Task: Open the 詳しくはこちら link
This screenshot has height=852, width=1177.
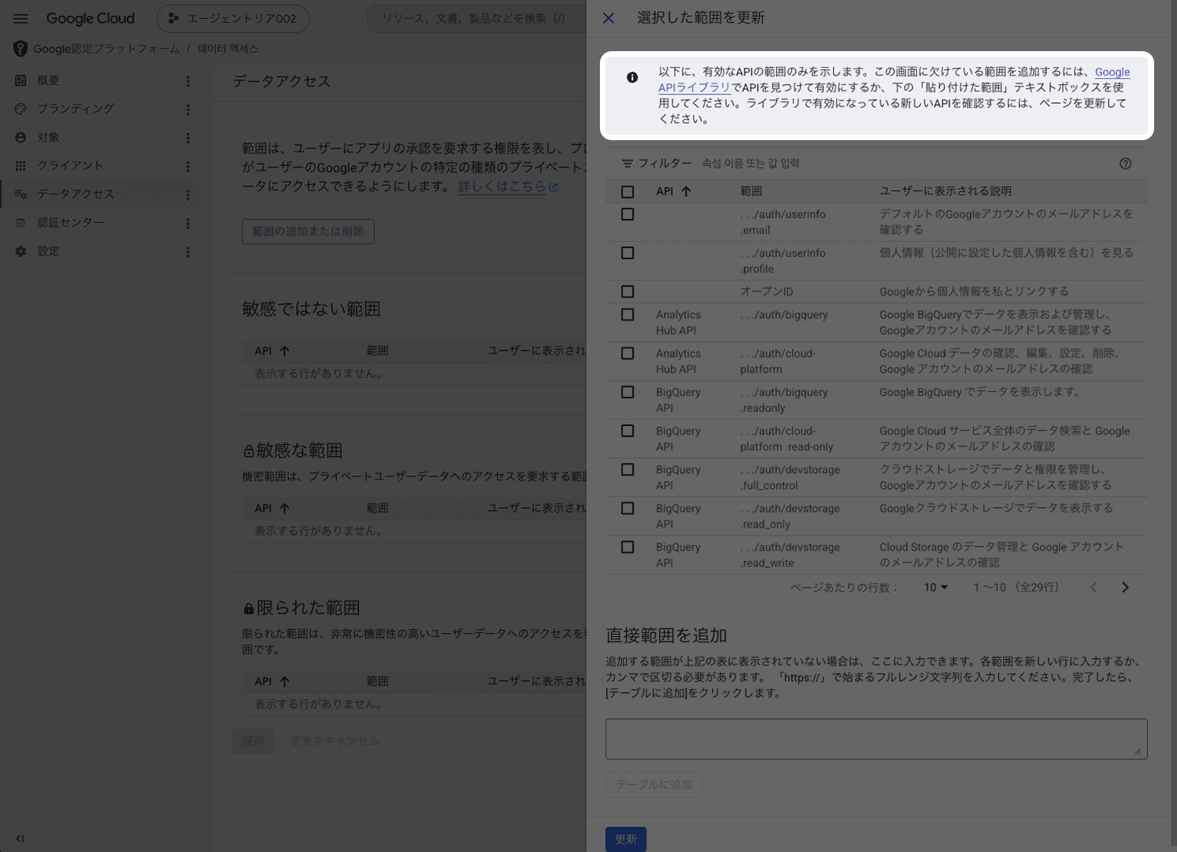Action: 508,187
